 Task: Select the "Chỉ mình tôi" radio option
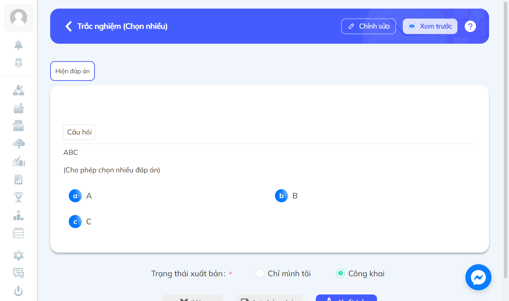coord(260,273)
